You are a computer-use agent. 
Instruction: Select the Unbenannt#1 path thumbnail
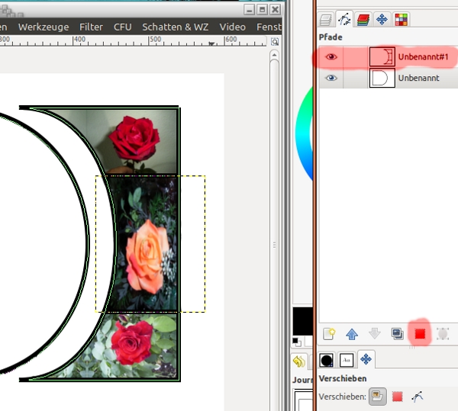pos(382,56)
